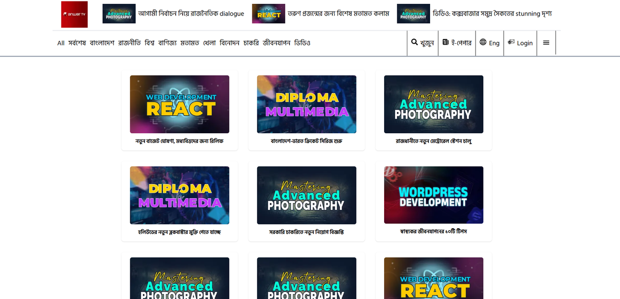Viewport: 620px width, 299px height.
Task: Click the anwar TV logo
Action: (74, 15)
